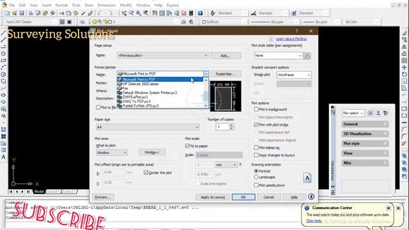The image size is (409, 230).
Task: Click the Save icon in standard toolbar
Action: click(22, 13)
